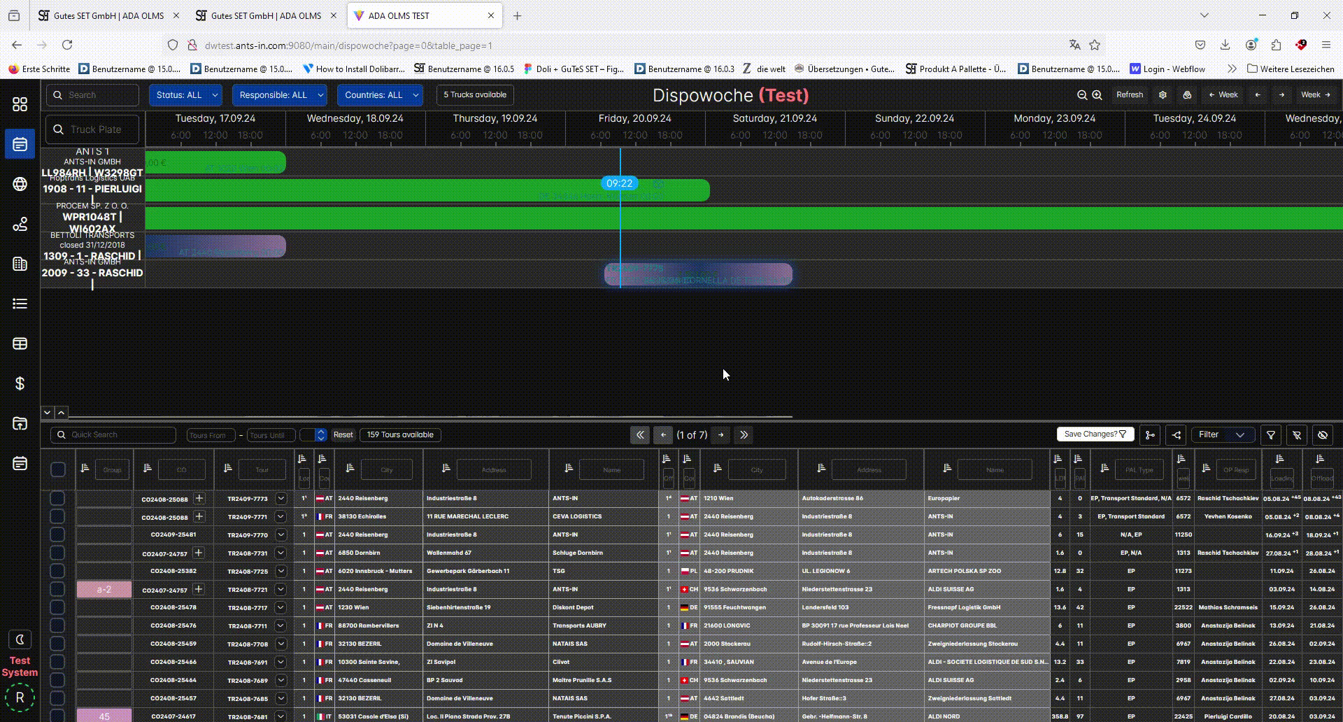Tick checkbox for tour TR2408-7725
Viewport: 1343px width, 722px height.
click(x=57, y=571)
